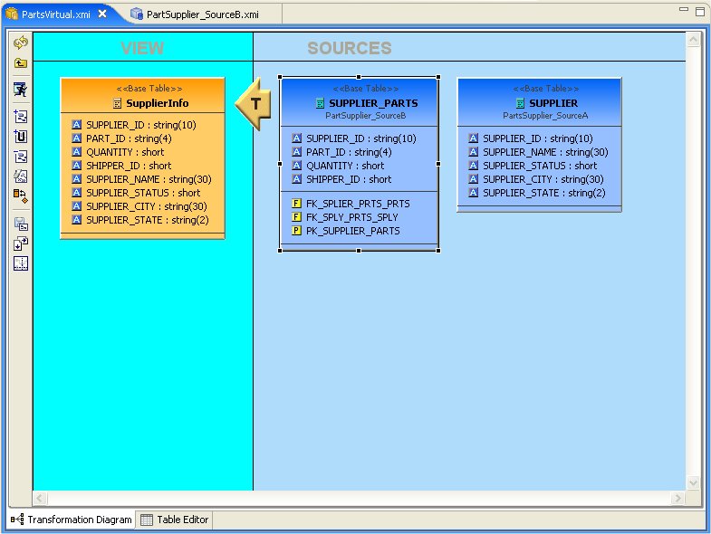The width and height of the screenshot is (711, 534).
Task: Click the SupplierInfo table icon
Action: coord(117,103)
